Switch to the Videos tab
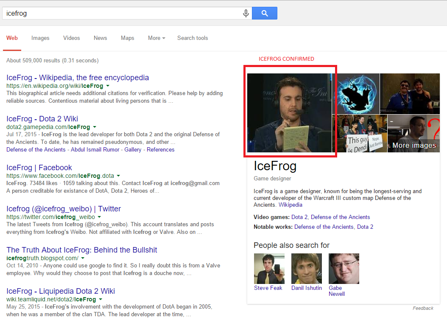Screen dimensions: 447x323 72,38
